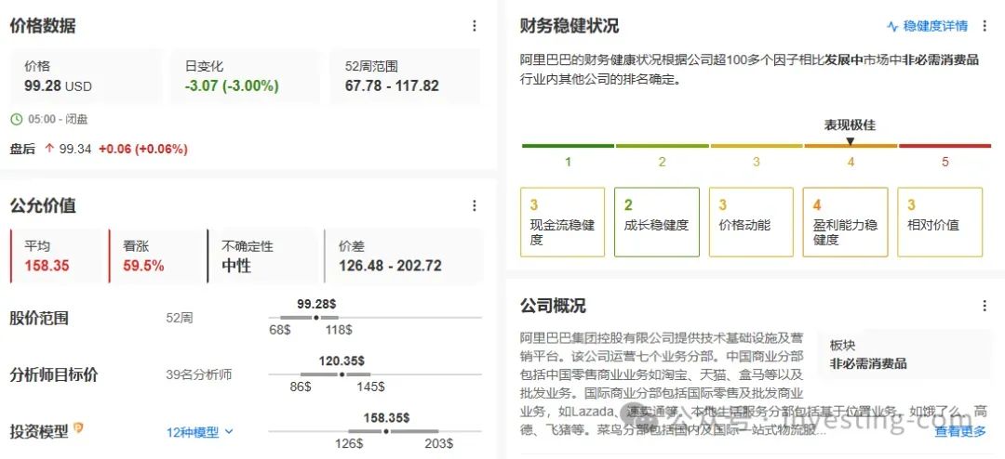Click the yellow level 3 health bar

(x=757, y=146)
